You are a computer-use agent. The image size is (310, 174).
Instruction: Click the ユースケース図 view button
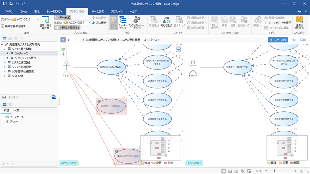[278, 40]
